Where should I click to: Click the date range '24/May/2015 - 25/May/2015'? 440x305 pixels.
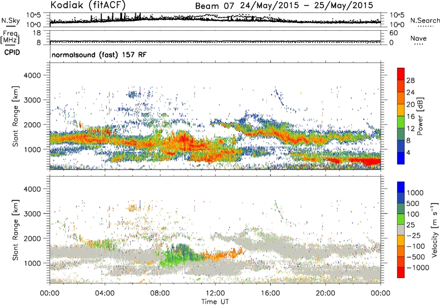[x=306, y=6]
